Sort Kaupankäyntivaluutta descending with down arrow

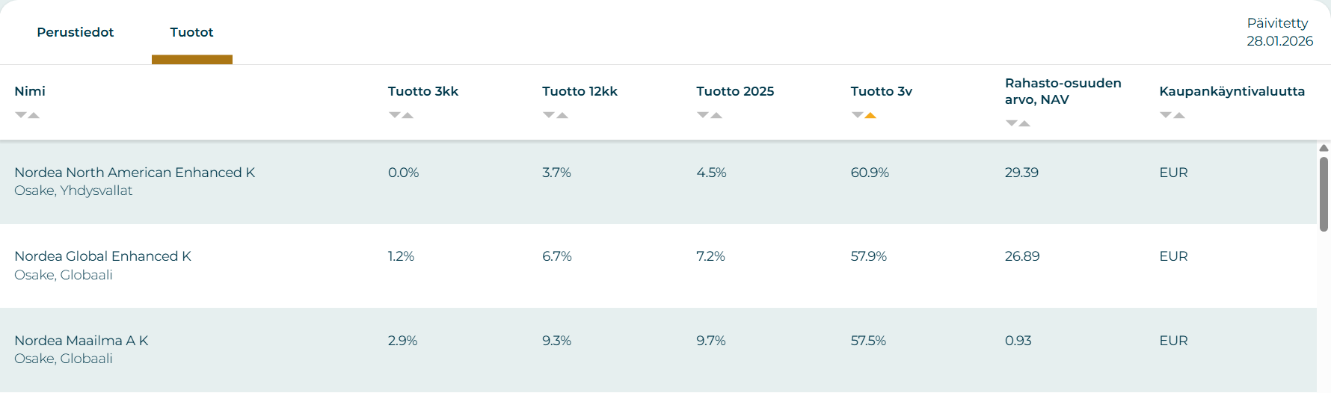coord(1166,115)
